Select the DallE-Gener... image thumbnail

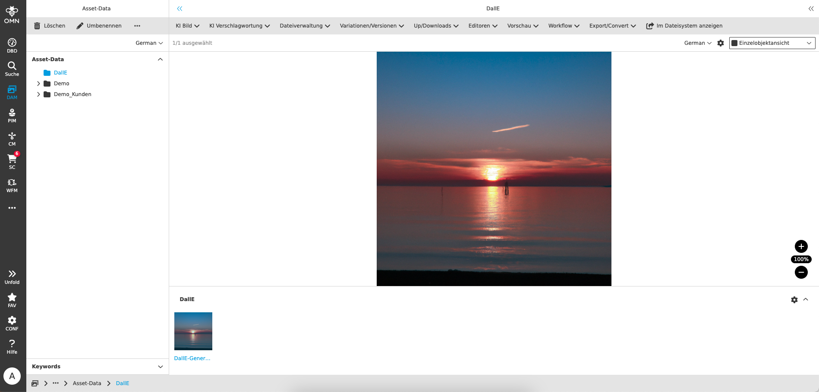click(x=193, y=331)
